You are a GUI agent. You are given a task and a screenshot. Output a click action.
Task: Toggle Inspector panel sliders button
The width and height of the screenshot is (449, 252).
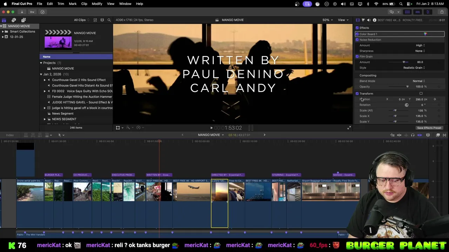tap(428, 12)
